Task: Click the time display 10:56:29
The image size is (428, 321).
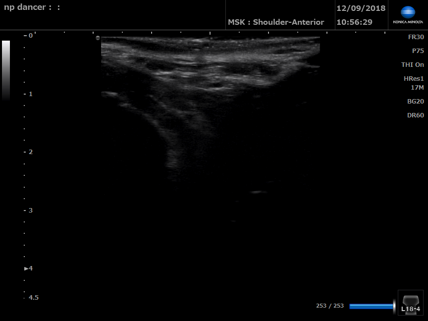Action: click(x=354, y=22)
